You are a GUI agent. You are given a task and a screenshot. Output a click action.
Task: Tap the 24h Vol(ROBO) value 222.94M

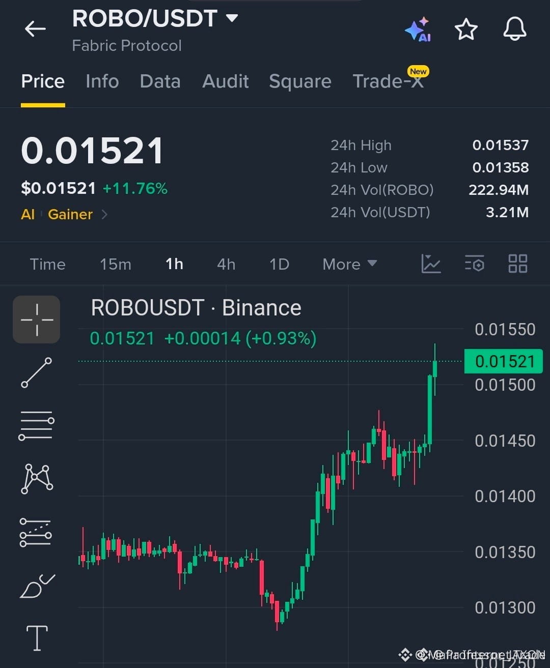[499, 190]
